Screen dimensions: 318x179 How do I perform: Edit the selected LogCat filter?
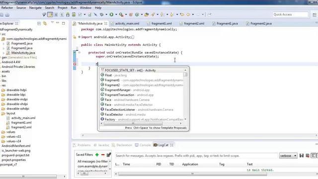(109, 155)
